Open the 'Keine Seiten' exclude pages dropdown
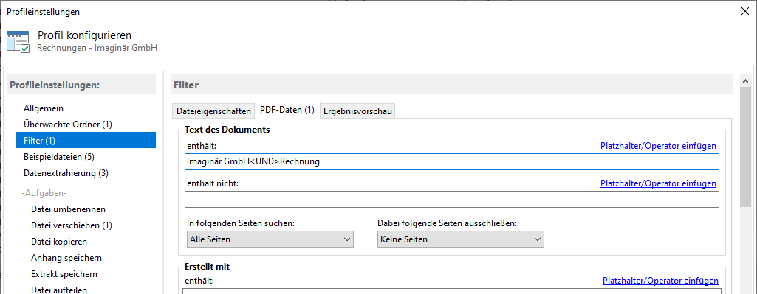757x294 pixels. 461,239
